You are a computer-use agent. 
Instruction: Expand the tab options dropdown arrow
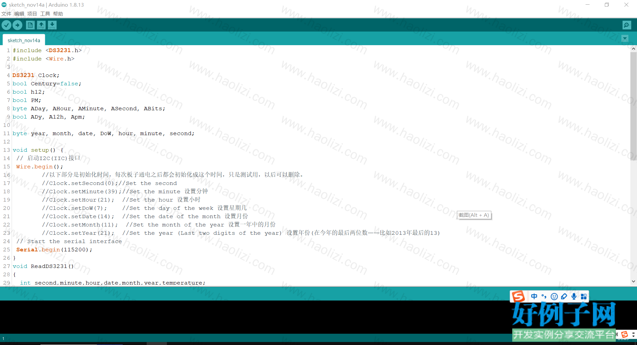pyautogui.click(x=625, y=39)
